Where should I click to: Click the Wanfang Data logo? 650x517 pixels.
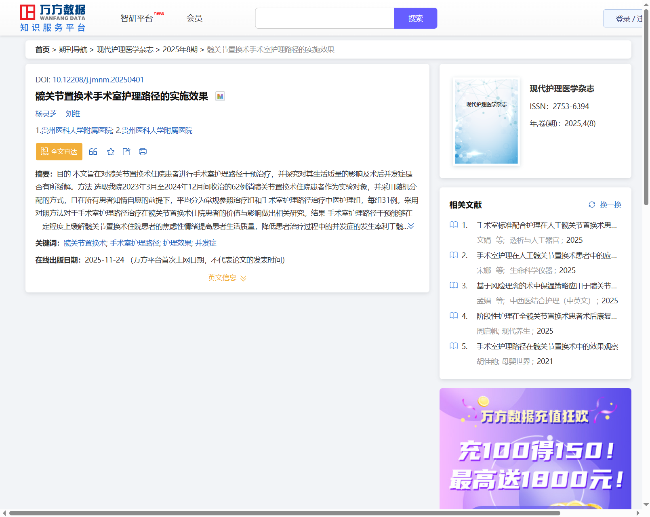[53, 18]
